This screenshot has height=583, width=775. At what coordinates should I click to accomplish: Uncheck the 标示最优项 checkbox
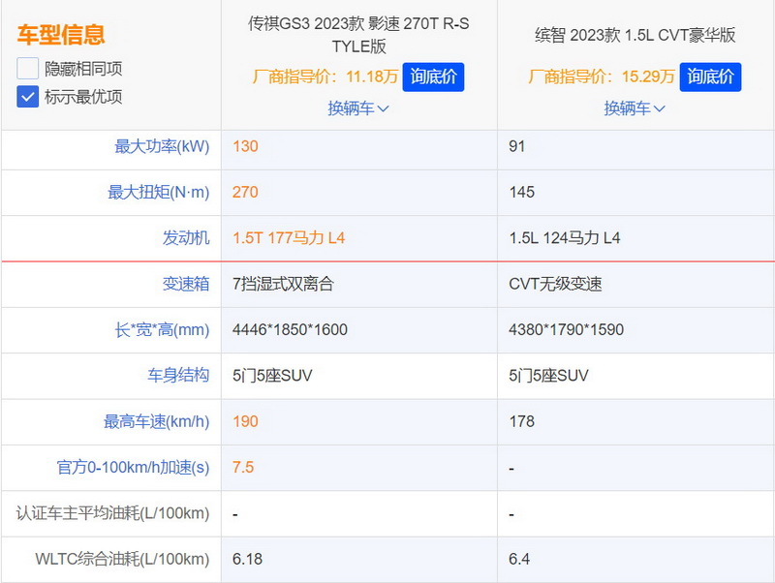(28, 97)
